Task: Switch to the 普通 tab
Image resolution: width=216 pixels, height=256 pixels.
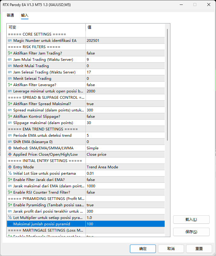Action: pyautogui.click(x=10, y=15)
